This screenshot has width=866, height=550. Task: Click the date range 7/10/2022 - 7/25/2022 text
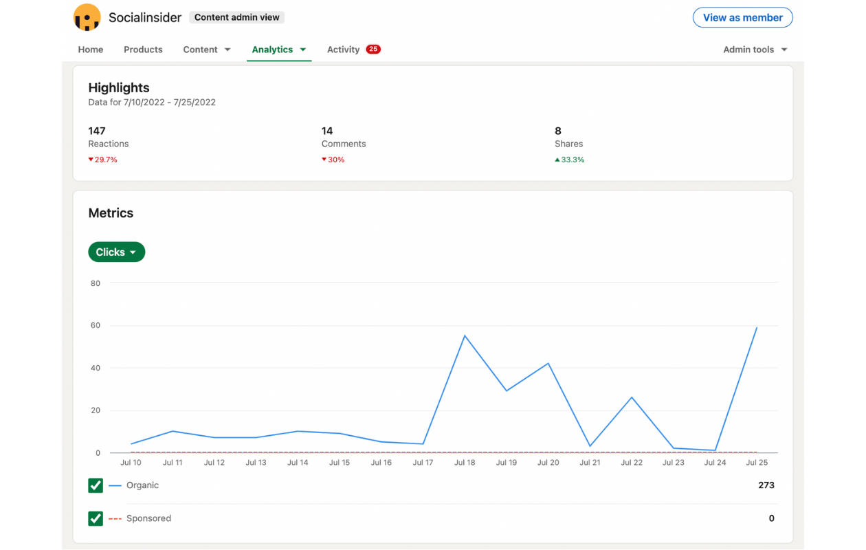tap(170, 102)
